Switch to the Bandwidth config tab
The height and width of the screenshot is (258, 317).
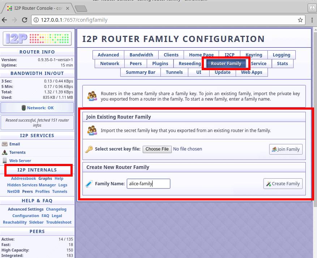[x=141, y=55]
